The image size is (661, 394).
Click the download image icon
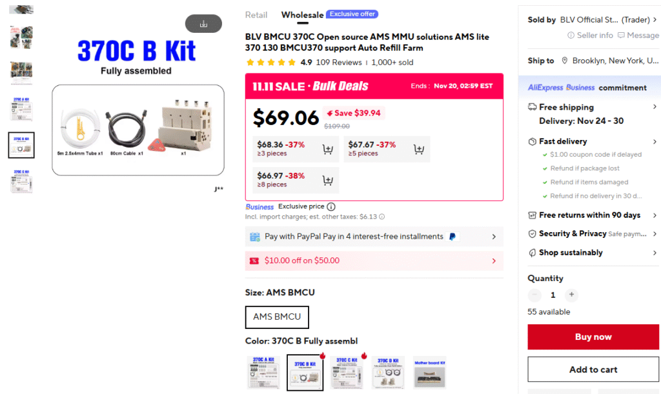203,24
